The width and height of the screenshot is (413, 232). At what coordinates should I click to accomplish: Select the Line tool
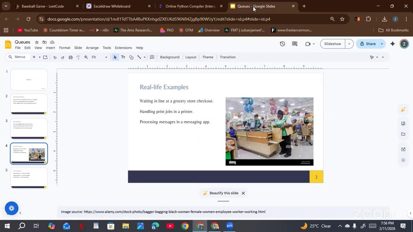[x=139, y=57]
